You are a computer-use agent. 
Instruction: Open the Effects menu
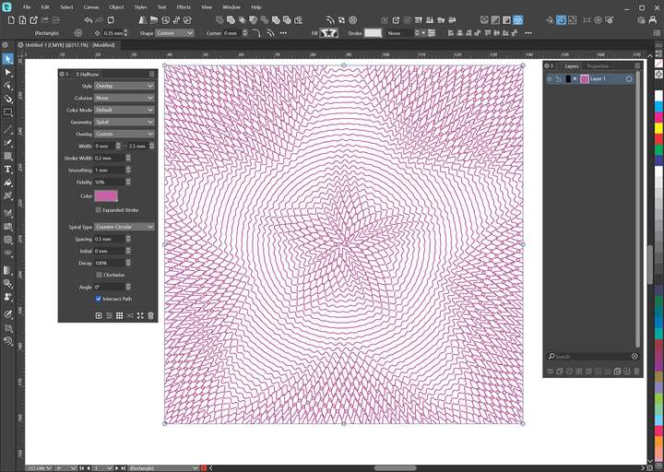tap(184, 6)
